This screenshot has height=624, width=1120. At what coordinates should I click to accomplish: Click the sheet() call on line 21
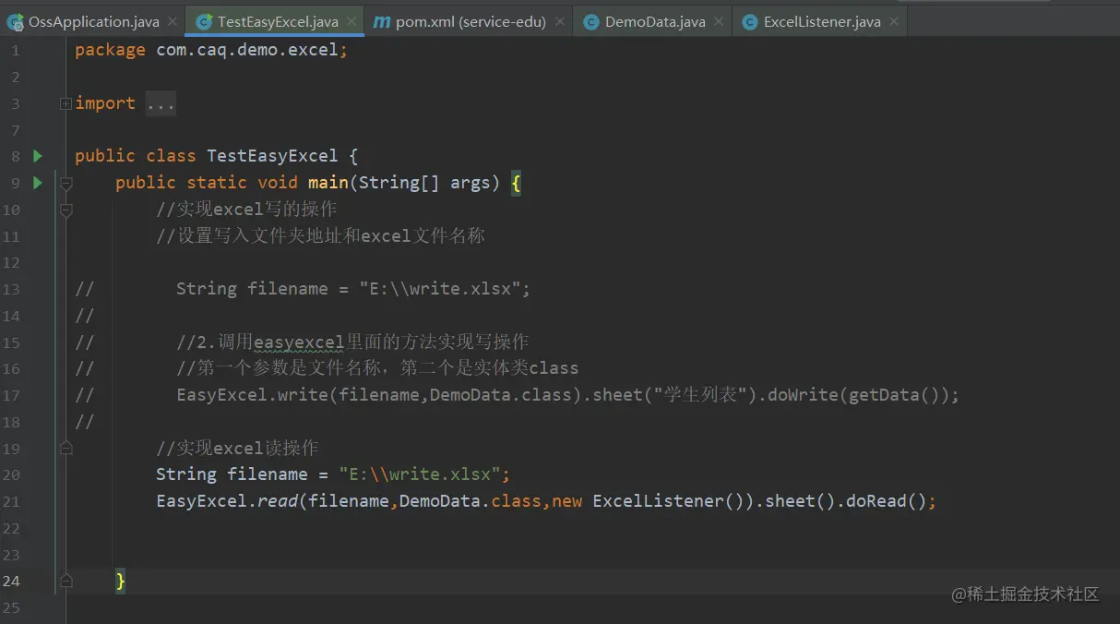[801, 501]
